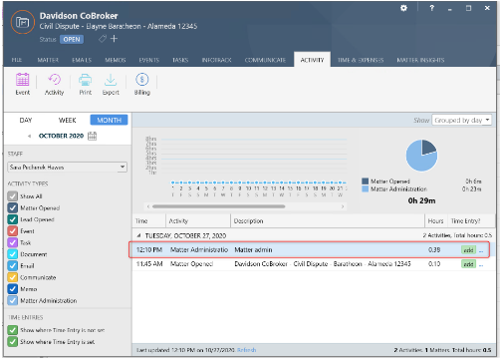Viewport: 502px width, 360px height.
Task: Toggle Show where Time Entry is set
Action: tap(13, 342)
